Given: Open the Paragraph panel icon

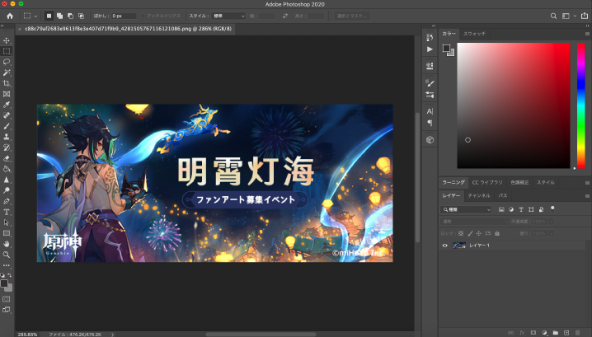Looking at the screenshot, I should point(430,123).
